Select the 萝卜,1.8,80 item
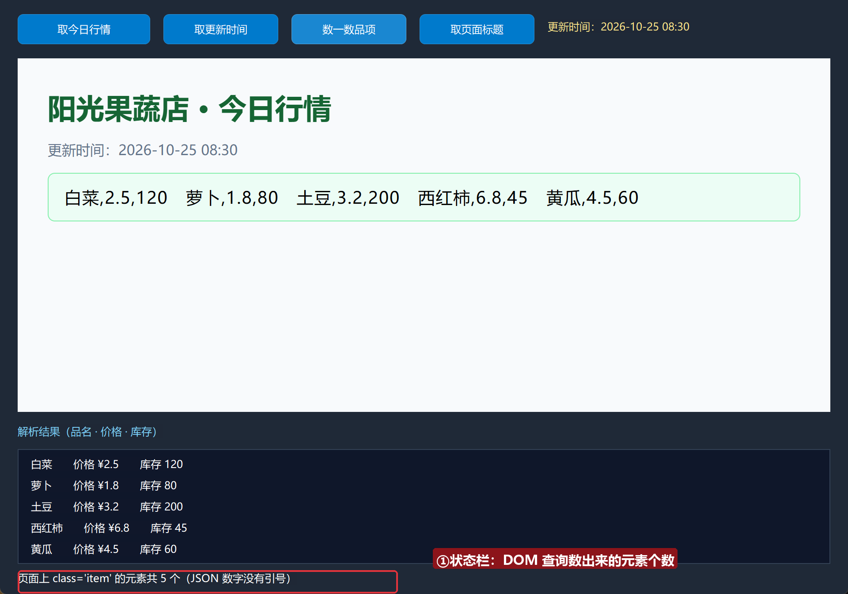The image size is (848, 594). point(232,198)
